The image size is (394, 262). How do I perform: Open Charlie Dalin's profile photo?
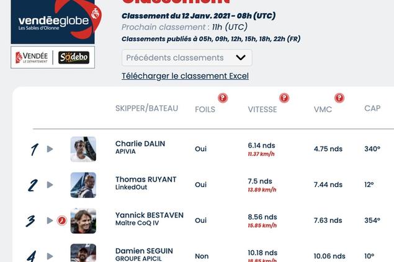click(x=83, y=149)
